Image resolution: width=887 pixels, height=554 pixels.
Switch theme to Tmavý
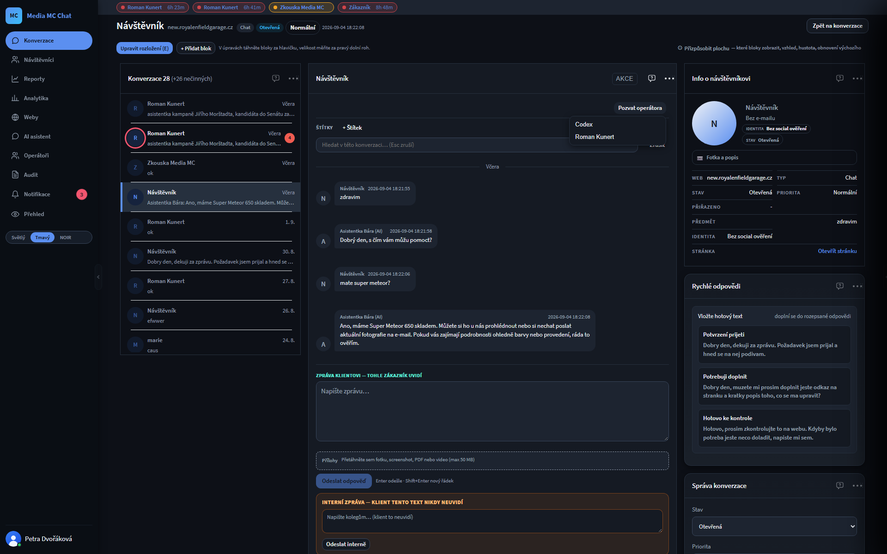coord(43,238)
